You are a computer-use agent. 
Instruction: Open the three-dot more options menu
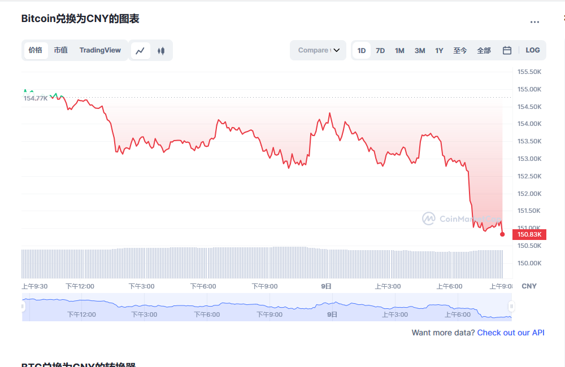(x=534, y=22)
